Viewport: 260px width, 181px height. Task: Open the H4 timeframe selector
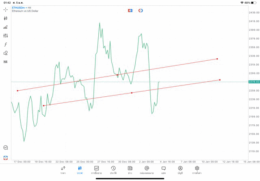coord(5,62)
